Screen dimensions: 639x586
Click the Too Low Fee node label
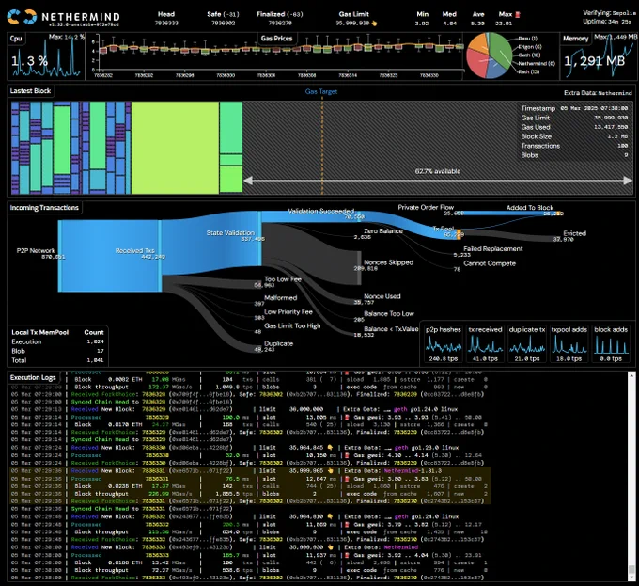point(283,279)
